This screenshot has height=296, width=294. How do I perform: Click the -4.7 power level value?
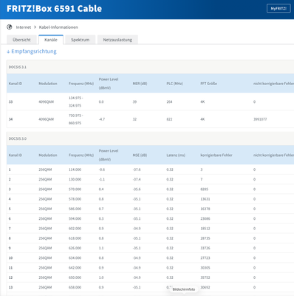click(102, 119)
